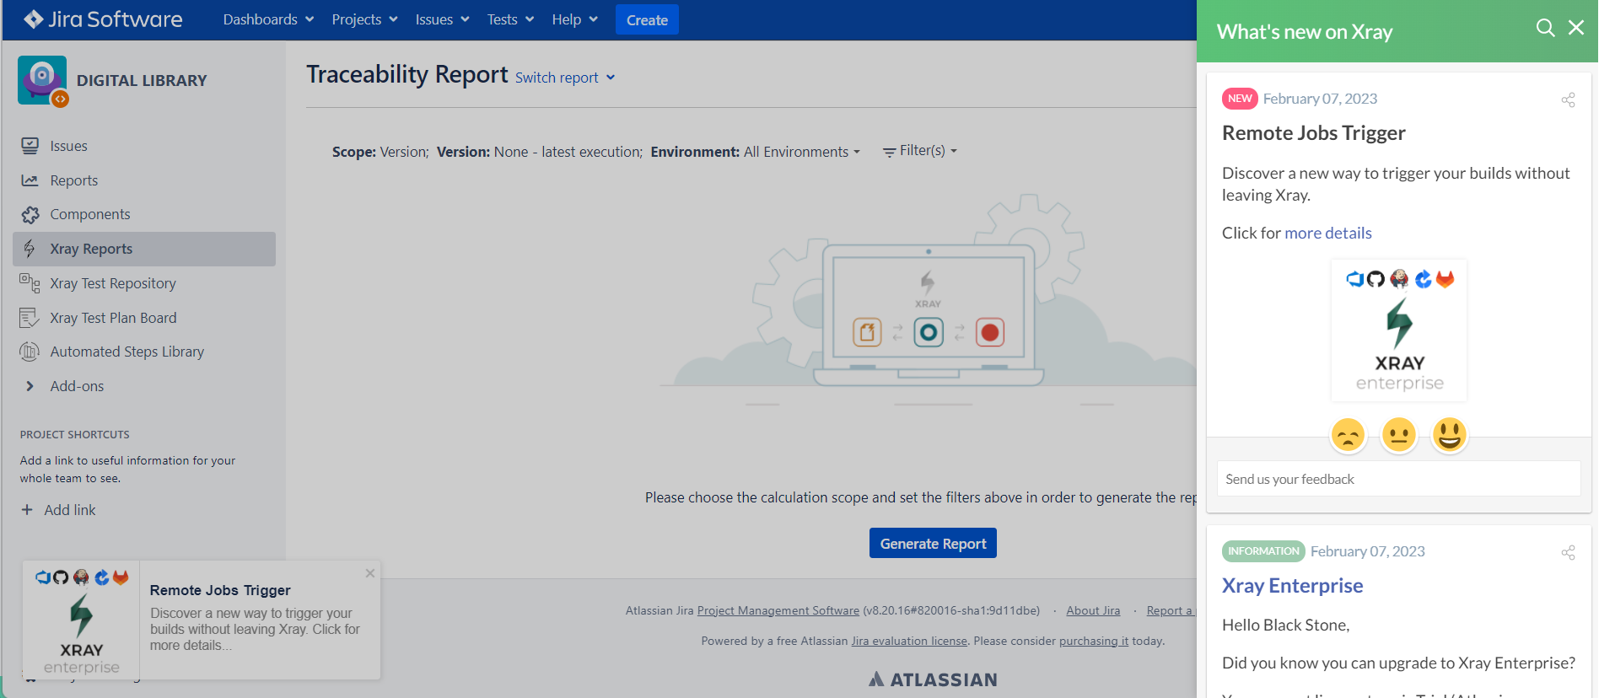Click the Create button
The height and width of the screenshot is (698, 1599).
pos(647,19)
